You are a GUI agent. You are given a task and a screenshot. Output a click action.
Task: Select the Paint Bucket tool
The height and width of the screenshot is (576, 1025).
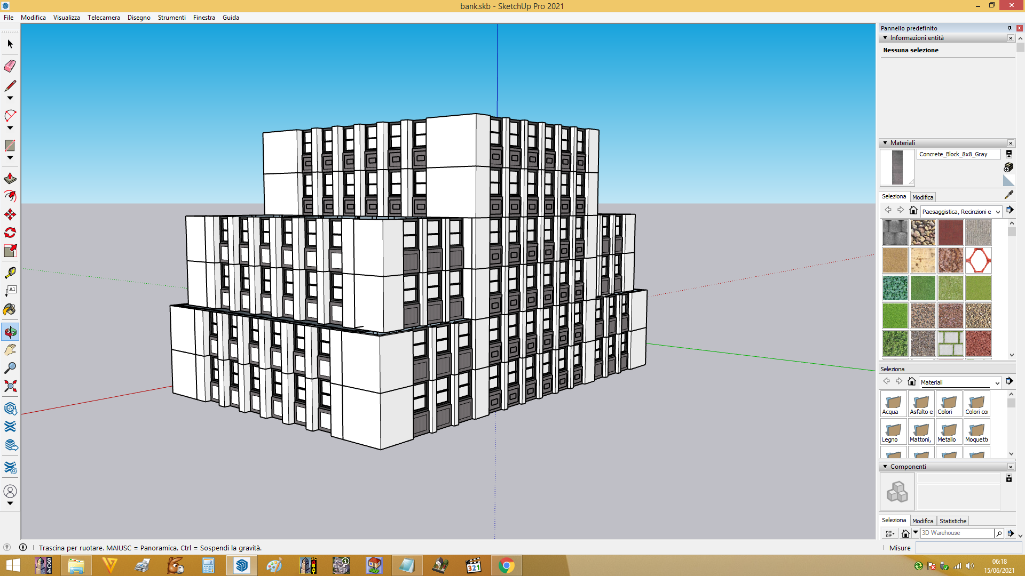pyautogui.click(x=10, y=309)
